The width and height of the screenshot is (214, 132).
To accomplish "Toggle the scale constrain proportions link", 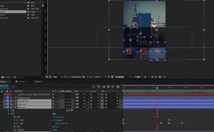I will 53,123.
